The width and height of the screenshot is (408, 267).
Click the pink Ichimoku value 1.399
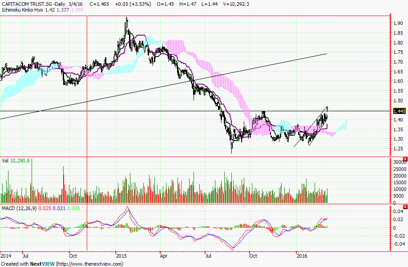77,10
